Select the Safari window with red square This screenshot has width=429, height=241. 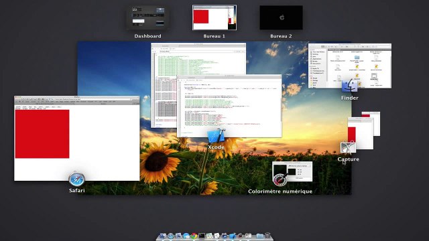[76, 139]
